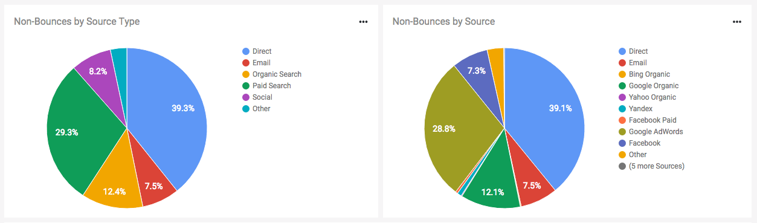Click the Non-Bounces by Source Type title
Viewport: 757px width, 223px height.
77,22
